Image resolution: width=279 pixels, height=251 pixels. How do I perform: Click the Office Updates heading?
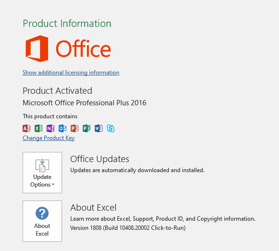click(x=100, y=159)
